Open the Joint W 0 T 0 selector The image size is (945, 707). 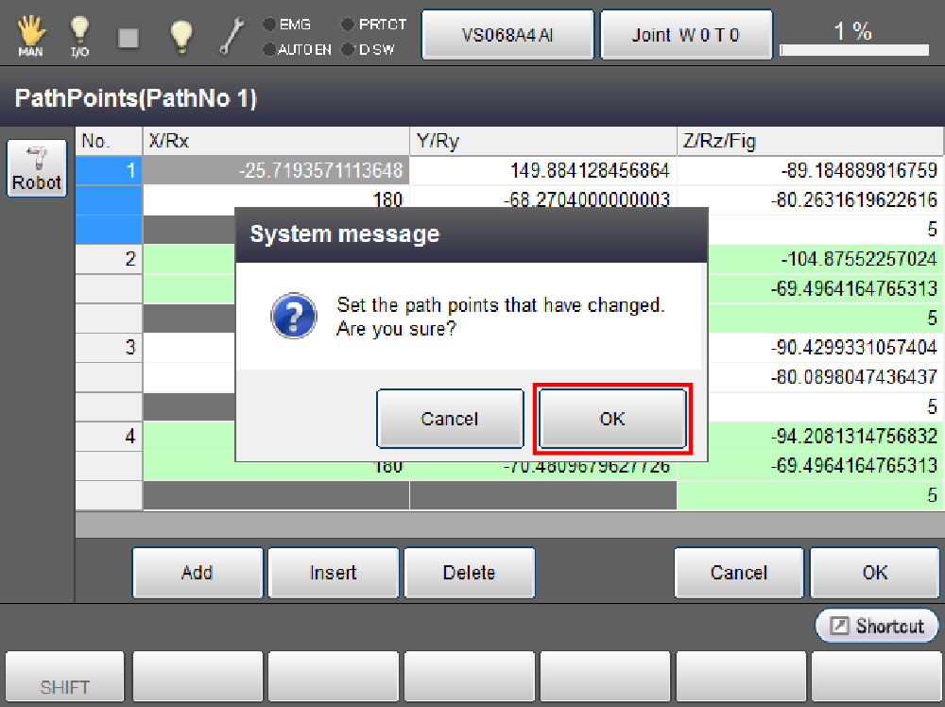click(x=686, y=35)
